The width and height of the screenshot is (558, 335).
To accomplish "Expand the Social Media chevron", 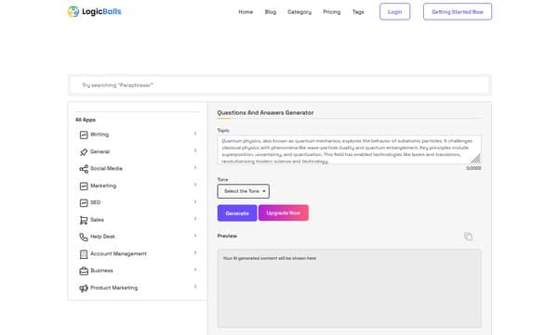I will pyautogui.click(x=195, y=167).
